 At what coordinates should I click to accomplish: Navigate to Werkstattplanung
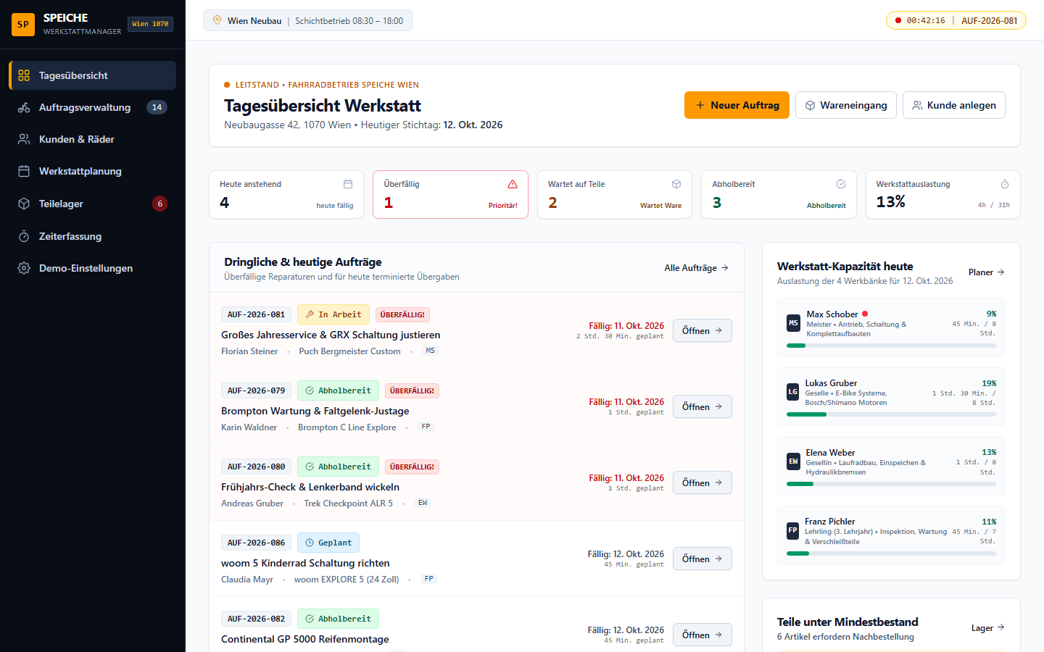(93, 171)
